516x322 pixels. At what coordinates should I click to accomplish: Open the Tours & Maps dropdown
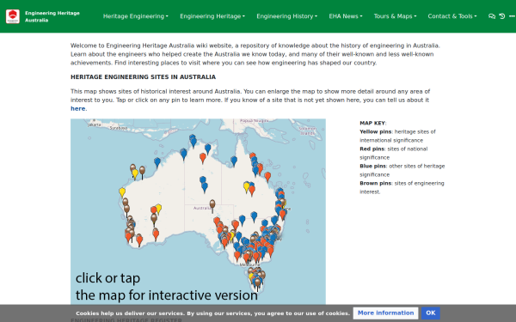[395, 16]
